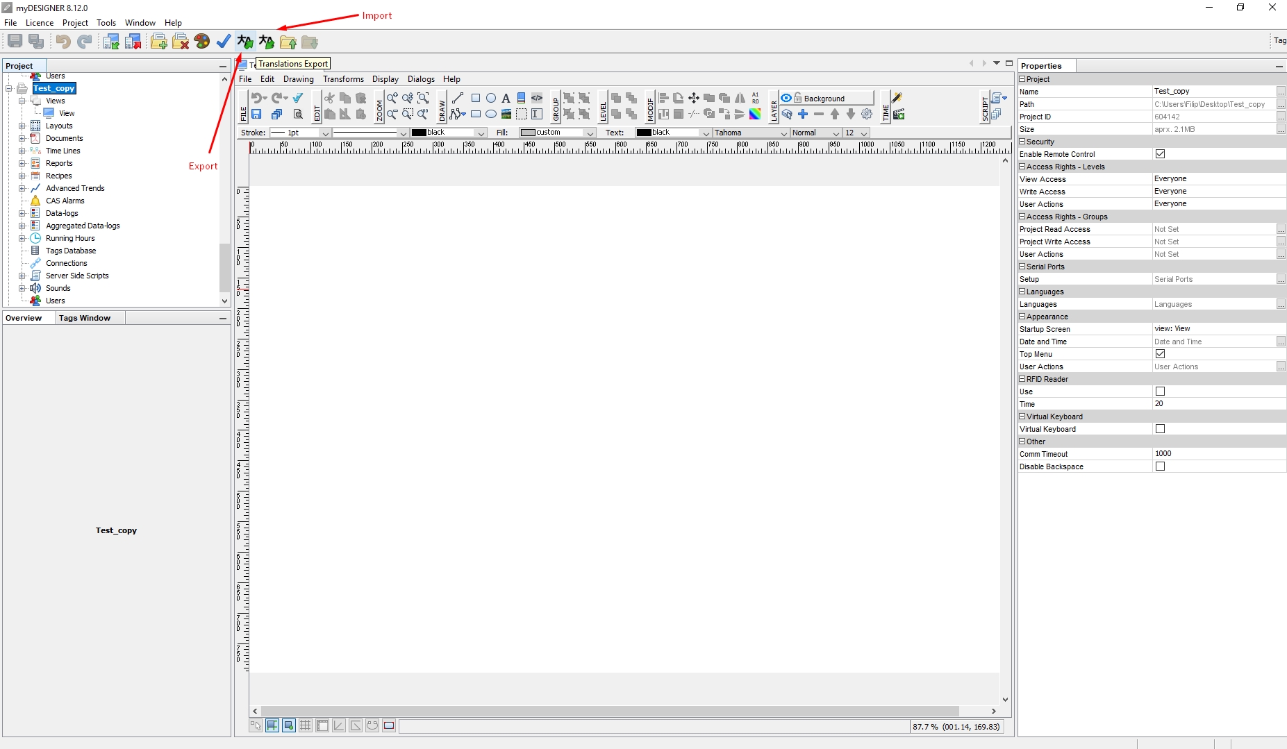
Task: Click the project Name ellipsis button
Action: coord(1281,92)
